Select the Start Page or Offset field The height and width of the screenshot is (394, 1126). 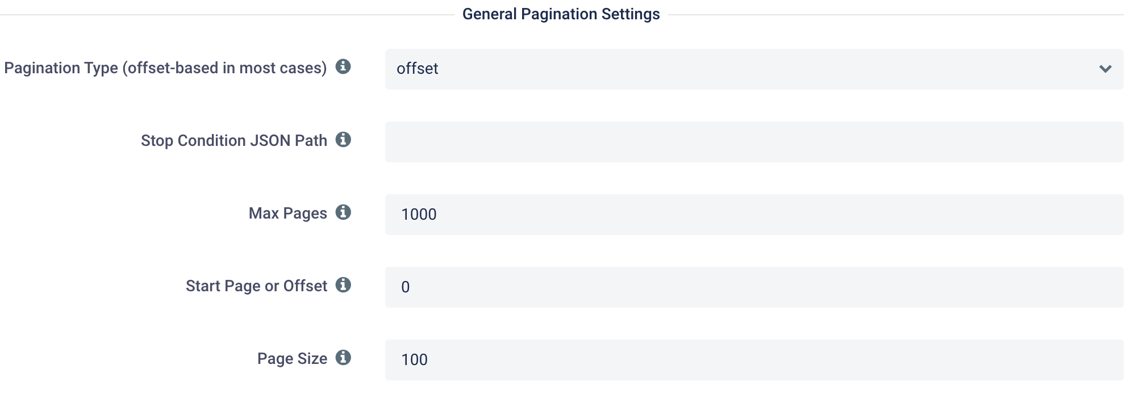(x=754, y=287)
